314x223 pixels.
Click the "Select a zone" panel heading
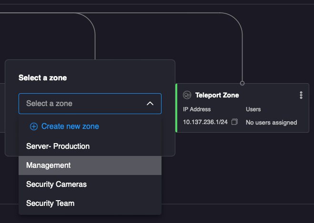point(42,78)
